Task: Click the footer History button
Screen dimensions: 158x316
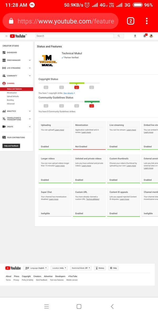Action: click(100, 268)
